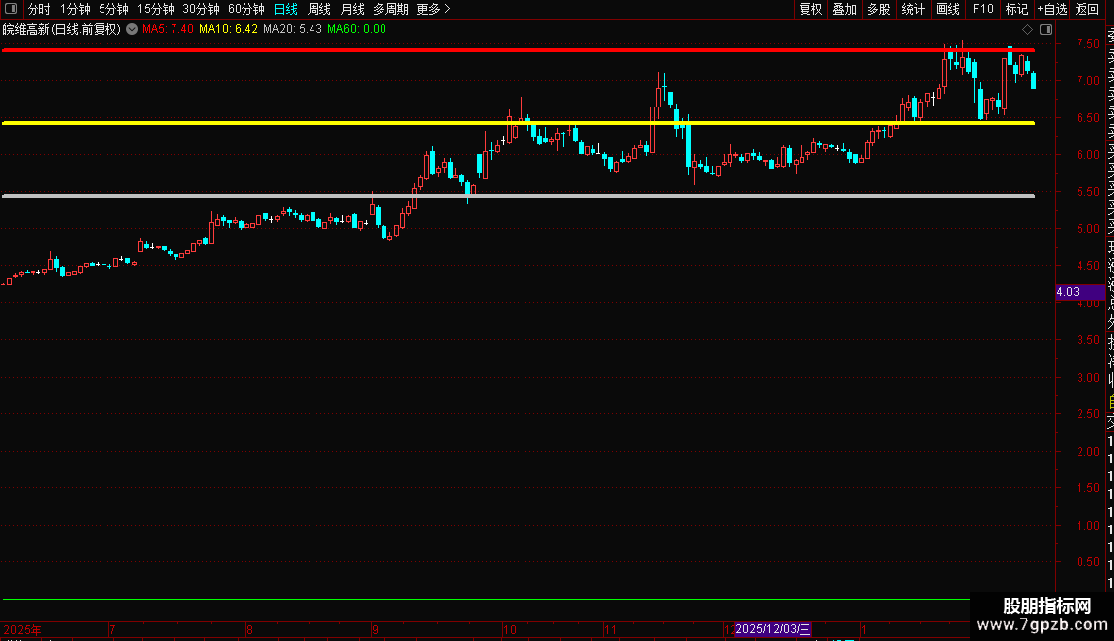This screenshot has width=1114, height=641.
Task: Click the 2025年 label on time axis
Action: pyautogui.click(x=23, y=629)
